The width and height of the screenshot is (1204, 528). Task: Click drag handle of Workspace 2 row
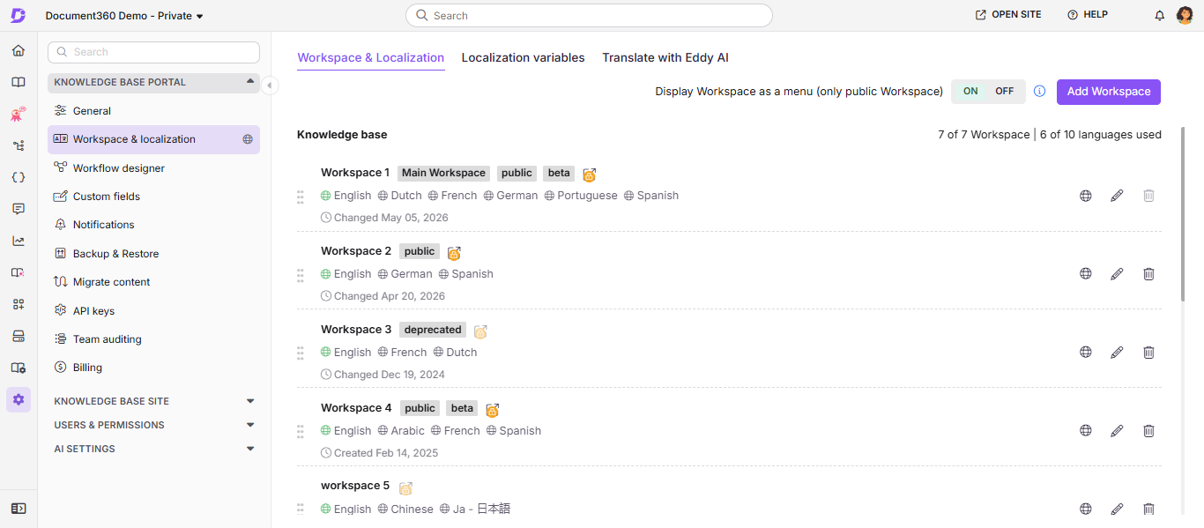tap(301, 275)
